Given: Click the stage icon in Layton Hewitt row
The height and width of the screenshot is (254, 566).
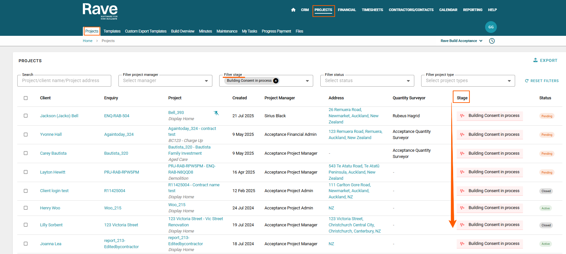Looking at the screenshot, I should pyautogui.click(x=462, y=172).
